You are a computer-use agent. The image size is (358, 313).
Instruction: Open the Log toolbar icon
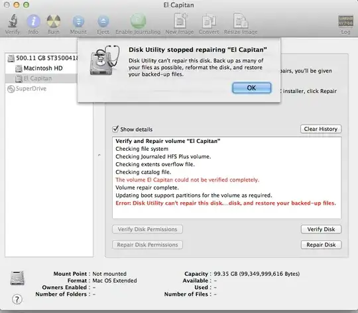pos(345,21)
